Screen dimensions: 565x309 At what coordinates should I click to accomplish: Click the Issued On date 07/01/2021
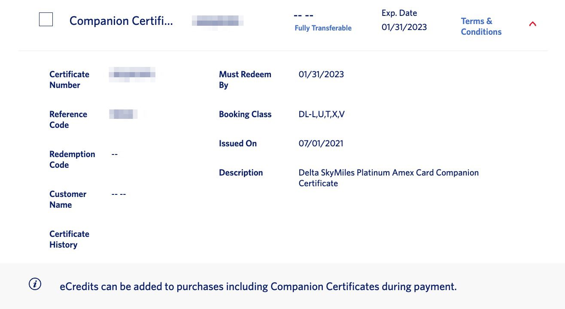tap(321, 143)
